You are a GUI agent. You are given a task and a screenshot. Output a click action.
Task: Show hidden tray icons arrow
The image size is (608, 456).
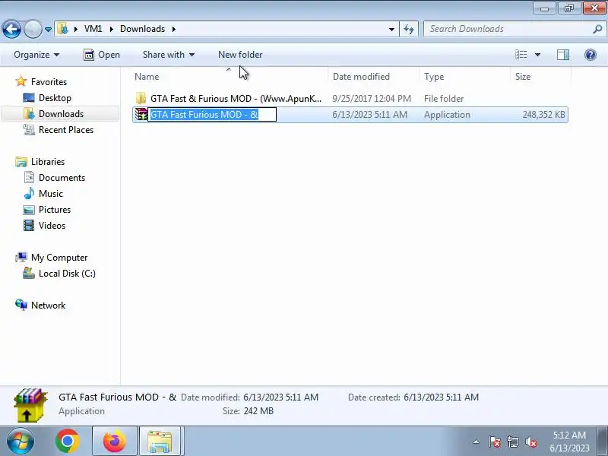(x=477, y=442)
